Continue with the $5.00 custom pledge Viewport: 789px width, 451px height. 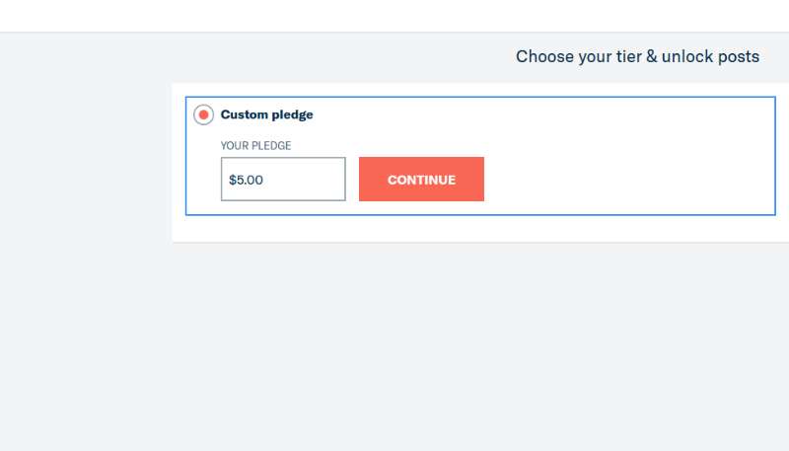(421, 180)
